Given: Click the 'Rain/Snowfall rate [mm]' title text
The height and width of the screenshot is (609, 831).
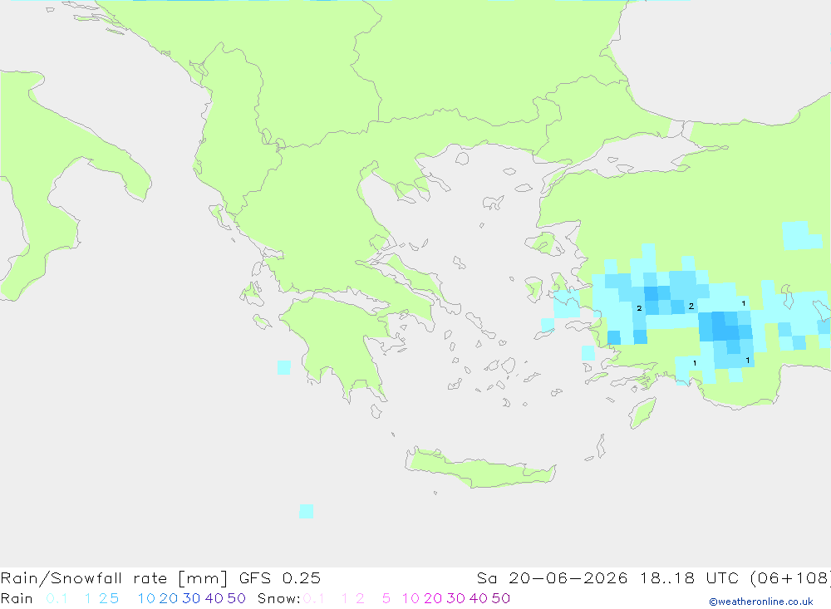Looking at the screenshot, I should tap(114, 578).
